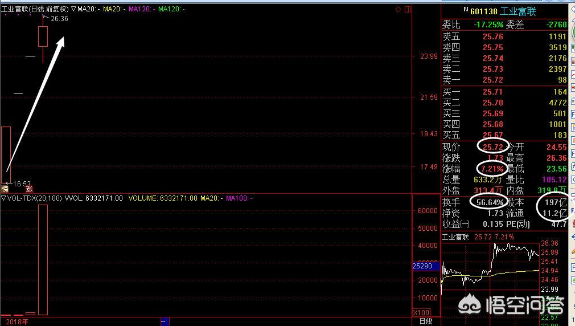
Task: Select the 买二 price 25.70
Action: (493, 103)
